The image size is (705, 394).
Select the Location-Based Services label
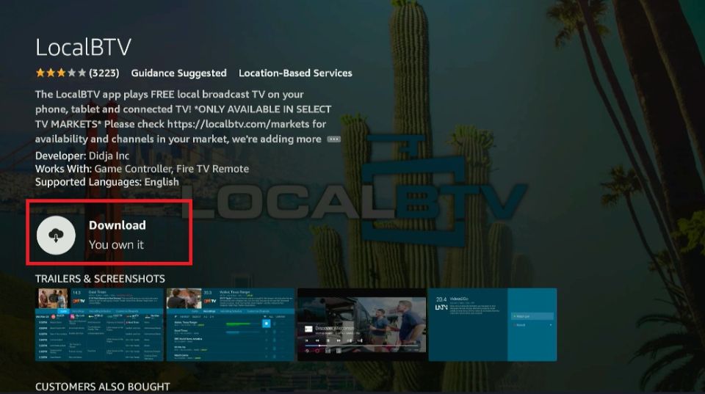coord(295,73)
